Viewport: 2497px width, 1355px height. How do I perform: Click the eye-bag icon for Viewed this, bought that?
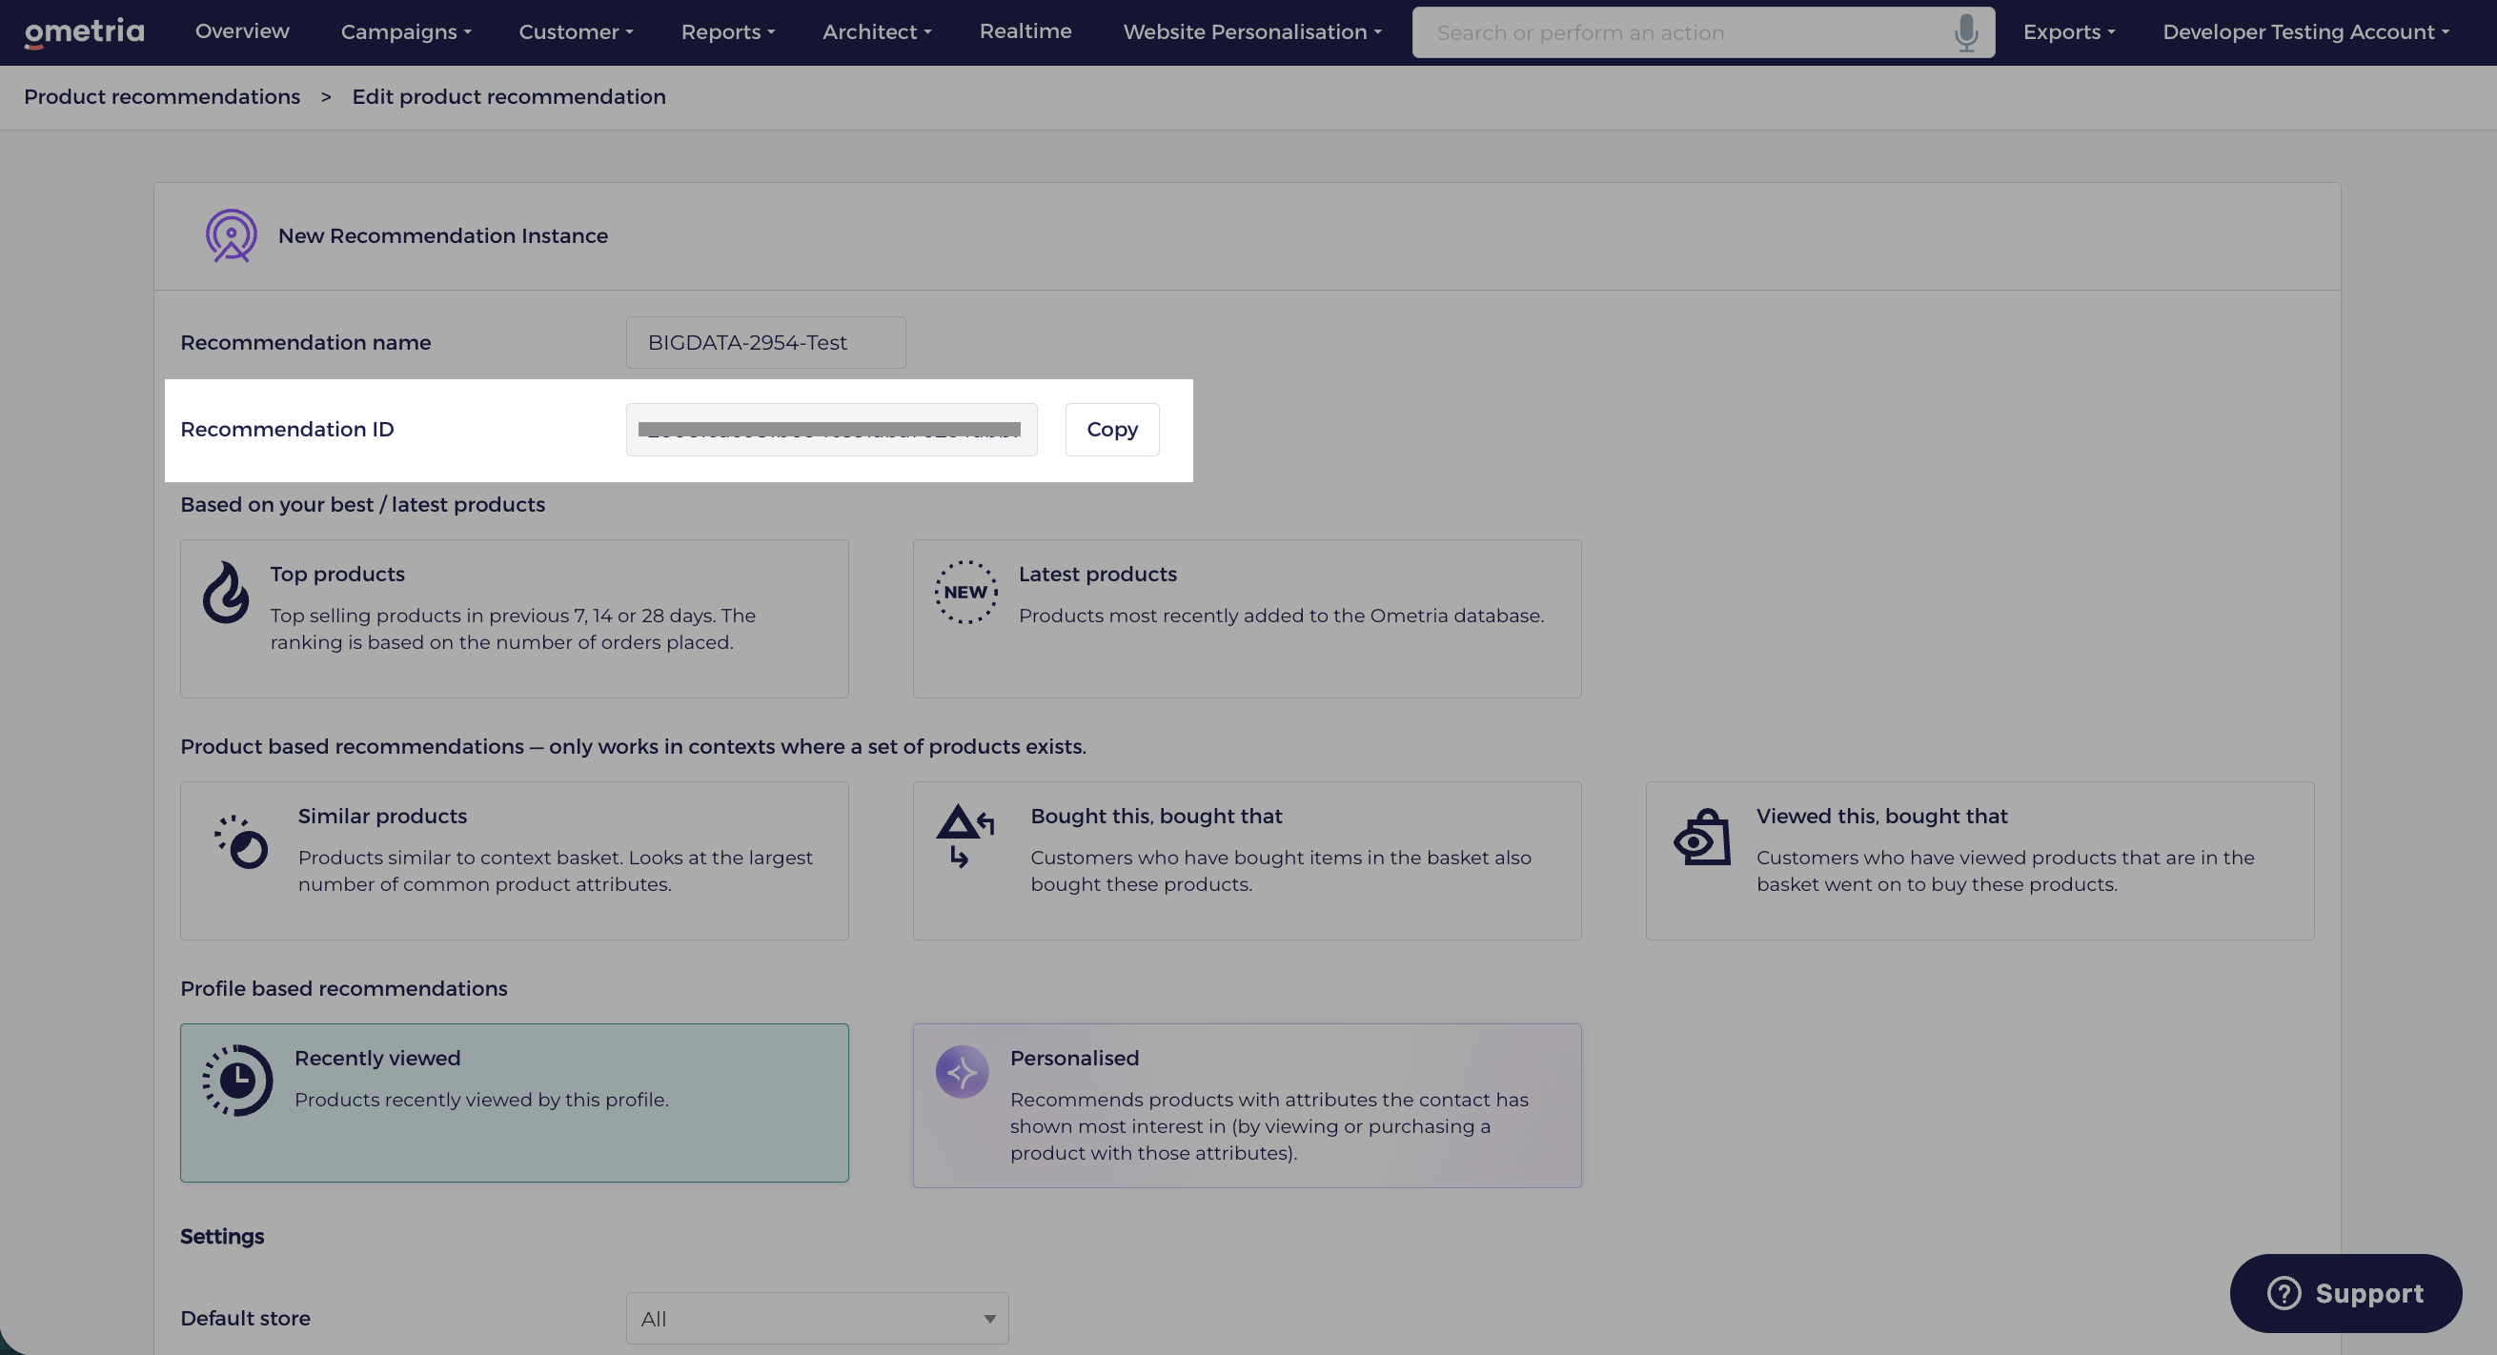(1702, 838)
